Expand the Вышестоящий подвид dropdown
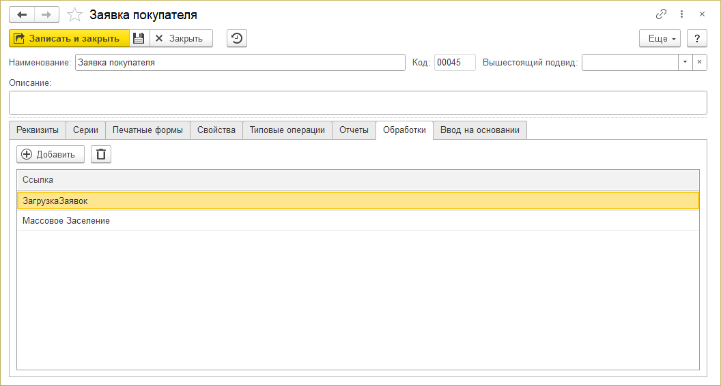 (685, 63)
